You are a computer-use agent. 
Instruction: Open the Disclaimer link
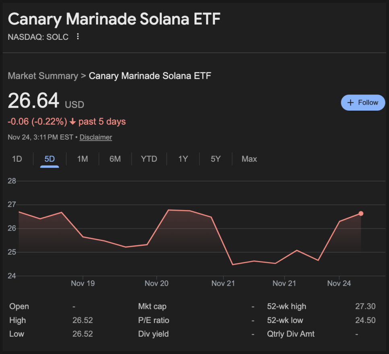coord(96,137)
